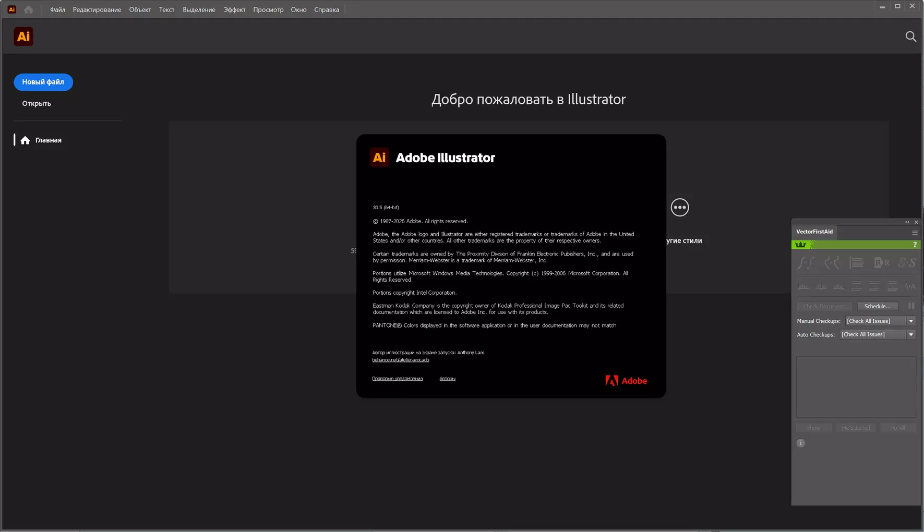This screenshot has width=924, height=532.
Task: Open the Окно menu
Action: 298,9
